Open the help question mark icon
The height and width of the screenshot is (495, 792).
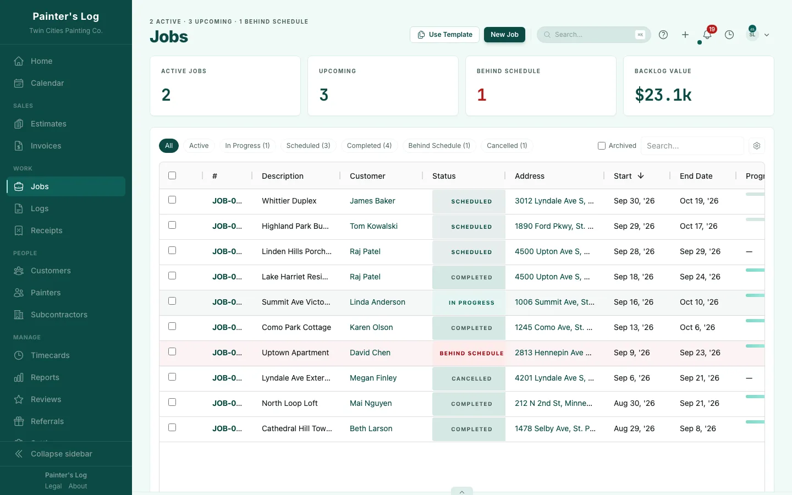coord(663,35)
